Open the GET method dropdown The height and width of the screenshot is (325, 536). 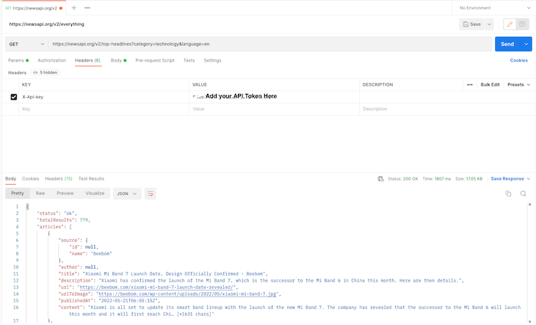[x=26, y=44]
